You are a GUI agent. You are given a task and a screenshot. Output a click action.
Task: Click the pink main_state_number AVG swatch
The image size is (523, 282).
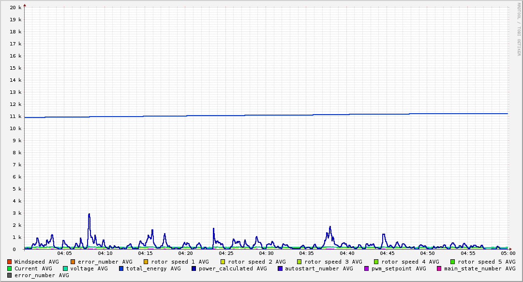[439, 268]
